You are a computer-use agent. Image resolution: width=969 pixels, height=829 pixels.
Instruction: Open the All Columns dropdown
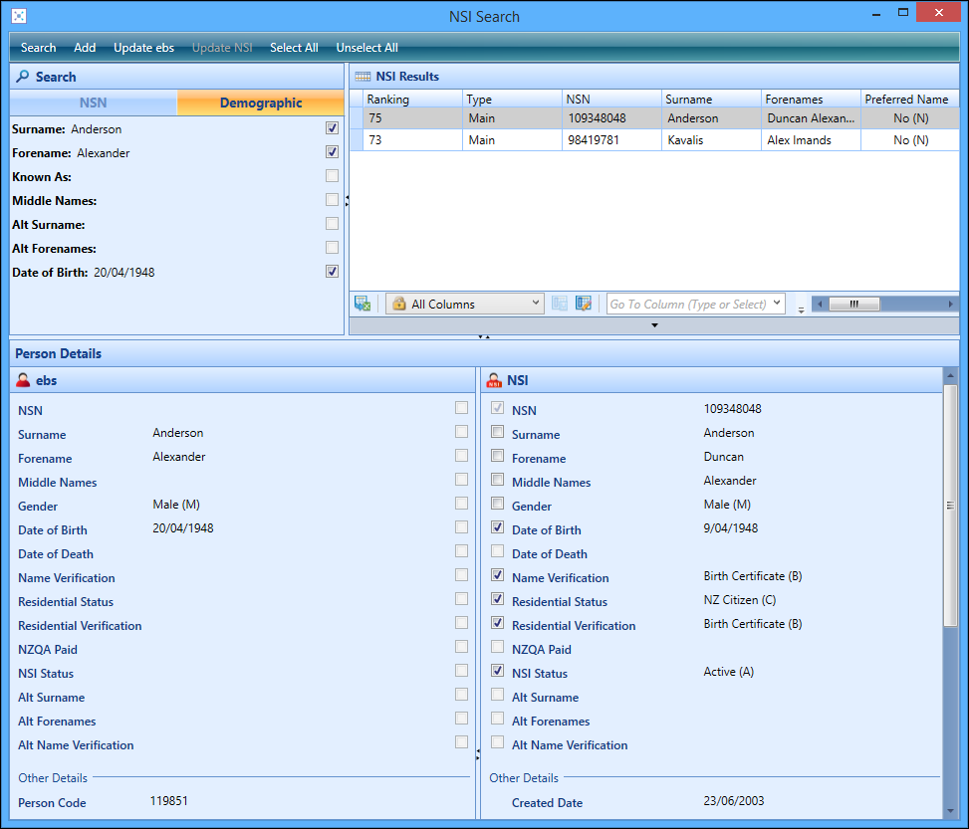coord(535,304)
